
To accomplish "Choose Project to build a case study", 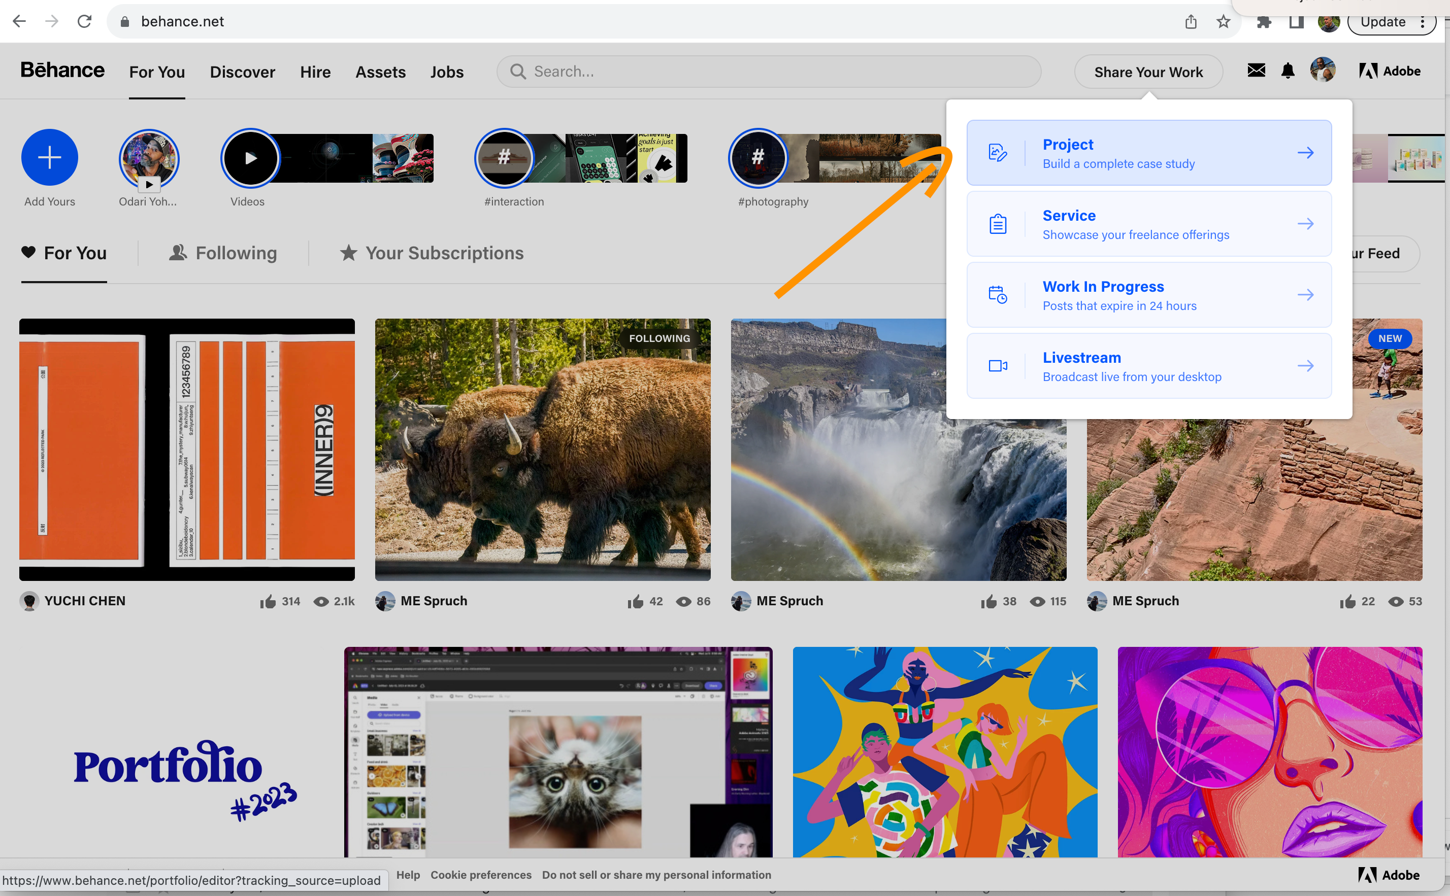I will click(x=1148, y=153).
